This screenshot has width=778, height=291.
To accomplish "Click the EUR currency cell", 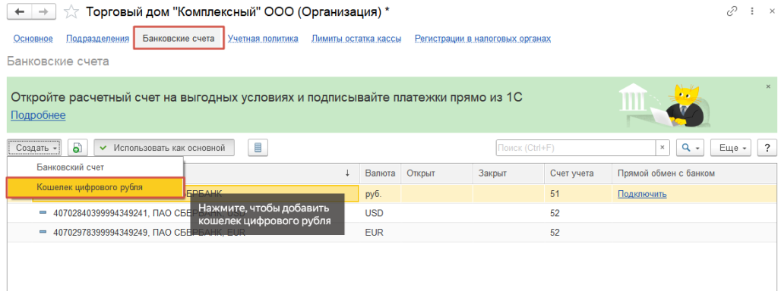I will (x=380, y=232).
